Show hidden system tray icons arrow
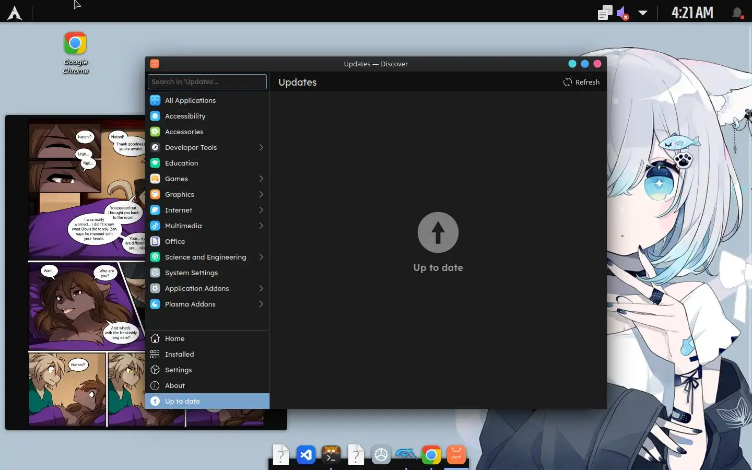 tap(643, 13)
